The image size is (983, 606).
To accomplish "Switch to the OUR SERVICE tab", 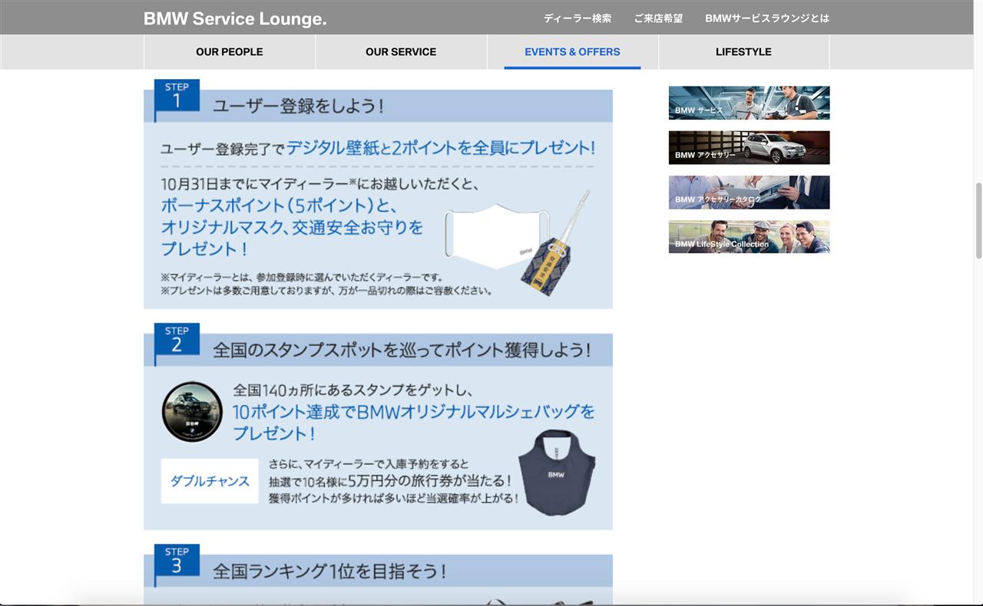I will tap(401, 52).
